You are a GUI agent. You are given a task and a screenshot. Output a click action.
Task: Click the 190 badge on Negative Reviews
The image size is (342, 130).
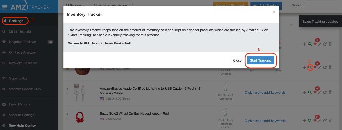point(50,42)
